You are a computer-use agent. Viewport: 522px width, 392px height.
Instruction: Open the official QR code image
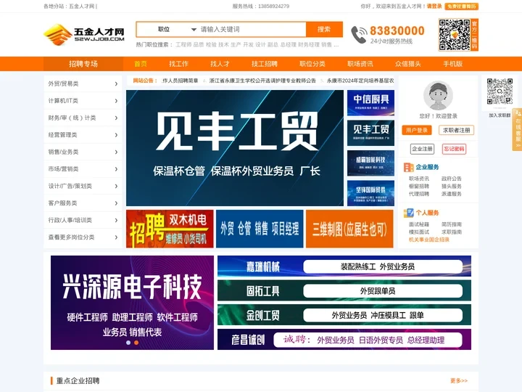click(458, 35)
